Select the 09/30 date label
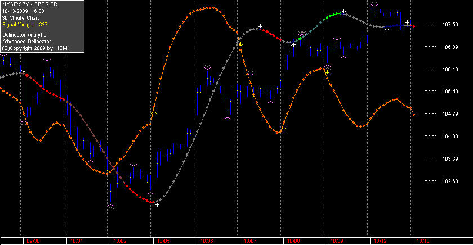This screenshot has width=473, height=245. 33,241
